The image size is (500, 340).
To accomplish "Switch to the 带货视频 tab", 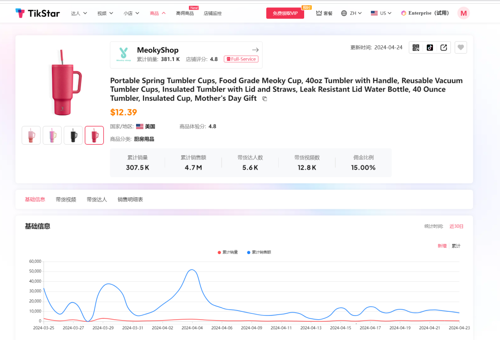I will (x=66, y=200).
